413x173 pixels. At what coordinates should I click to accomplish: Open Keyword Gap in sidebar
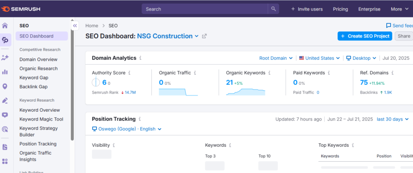34,78
